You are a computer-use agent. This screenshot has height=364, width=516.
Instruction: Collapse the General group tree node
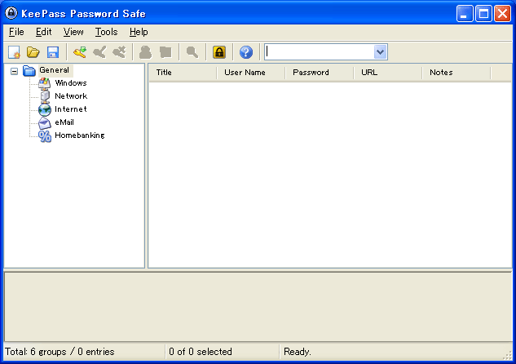(14, 71)
